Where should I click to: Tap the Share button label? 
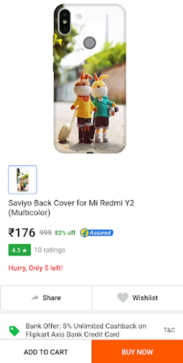pyautogui.click(x=52, y=298)
